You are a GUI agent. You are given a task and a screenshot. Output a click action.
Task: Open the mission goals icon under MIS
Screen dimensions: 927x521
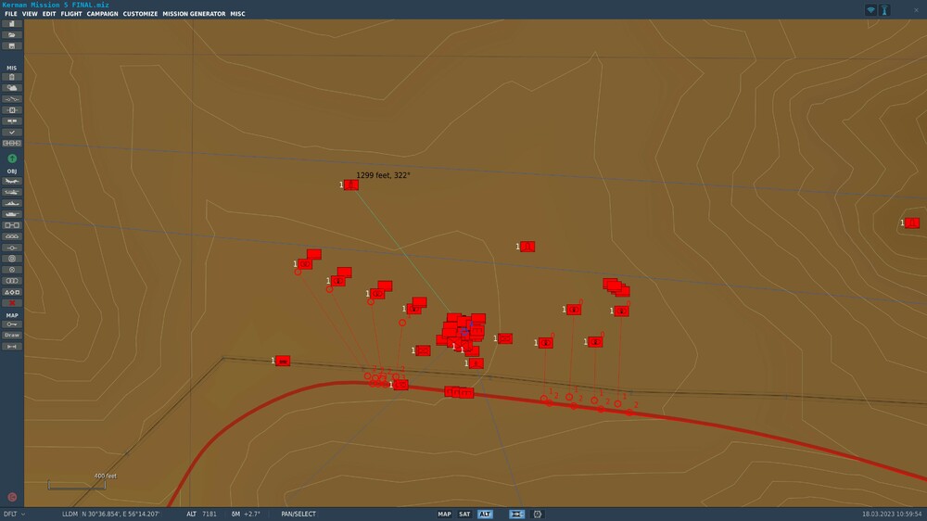tap(12, 110)
